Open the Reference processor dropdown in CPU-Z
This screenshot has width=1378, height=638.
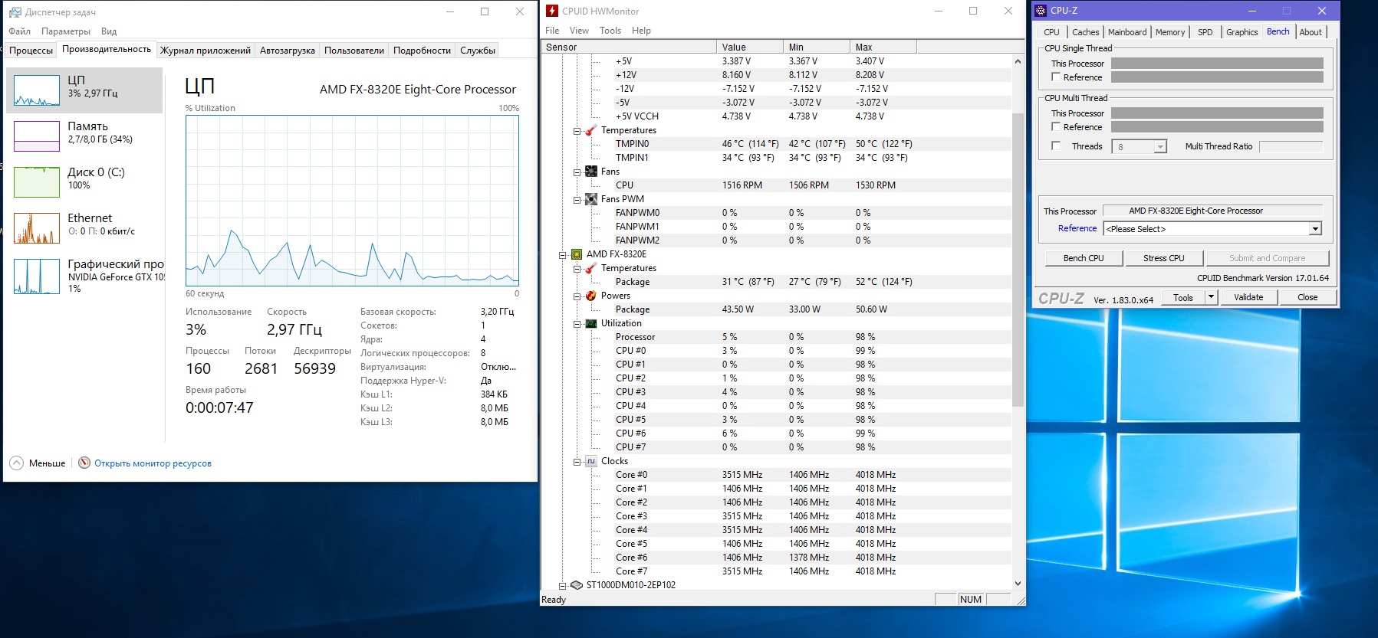[x=1315, y=229]
